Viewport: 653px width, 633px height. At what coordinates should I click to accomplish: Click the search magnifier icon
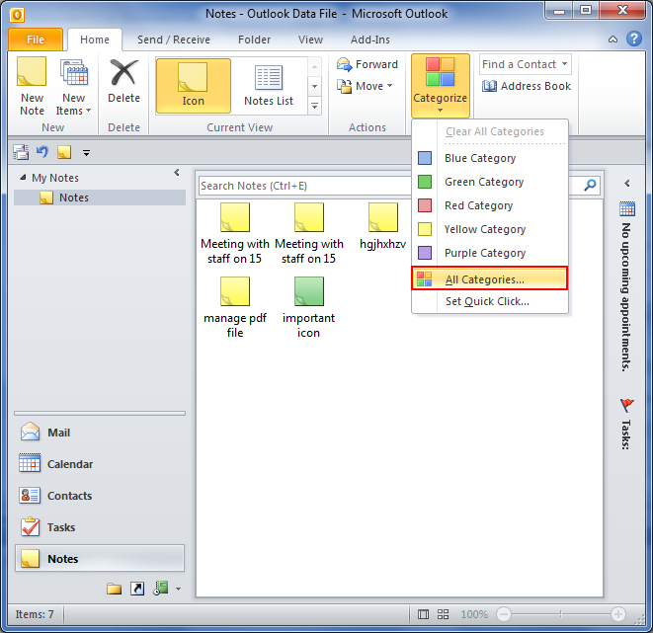coord(590,186)
